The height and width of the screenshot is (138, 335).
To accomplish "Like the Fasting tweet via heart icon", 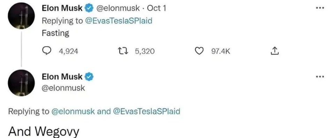I will point(200,51).
